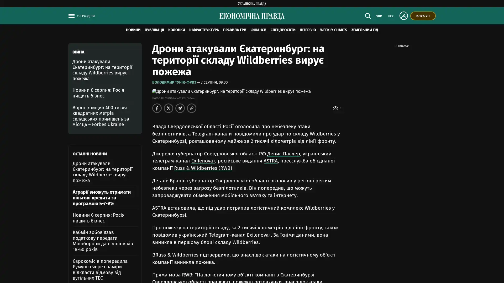Follow the Денис Паслер source link

283,154
